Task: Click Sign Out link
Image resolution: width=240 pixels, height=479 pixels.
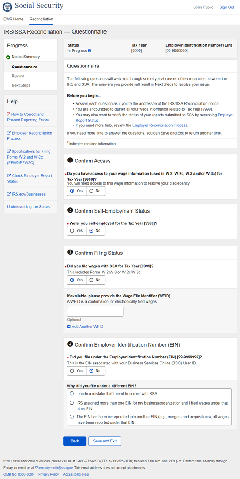Action: [227, 7]
